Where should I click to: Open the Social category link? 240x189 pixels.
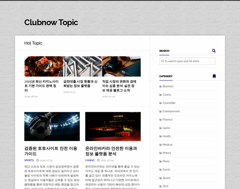(166, 169)
